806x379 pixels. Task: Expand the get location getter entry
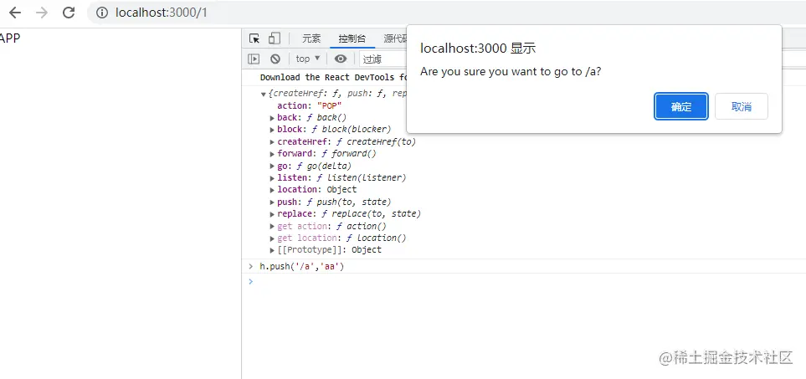(273, 238)
